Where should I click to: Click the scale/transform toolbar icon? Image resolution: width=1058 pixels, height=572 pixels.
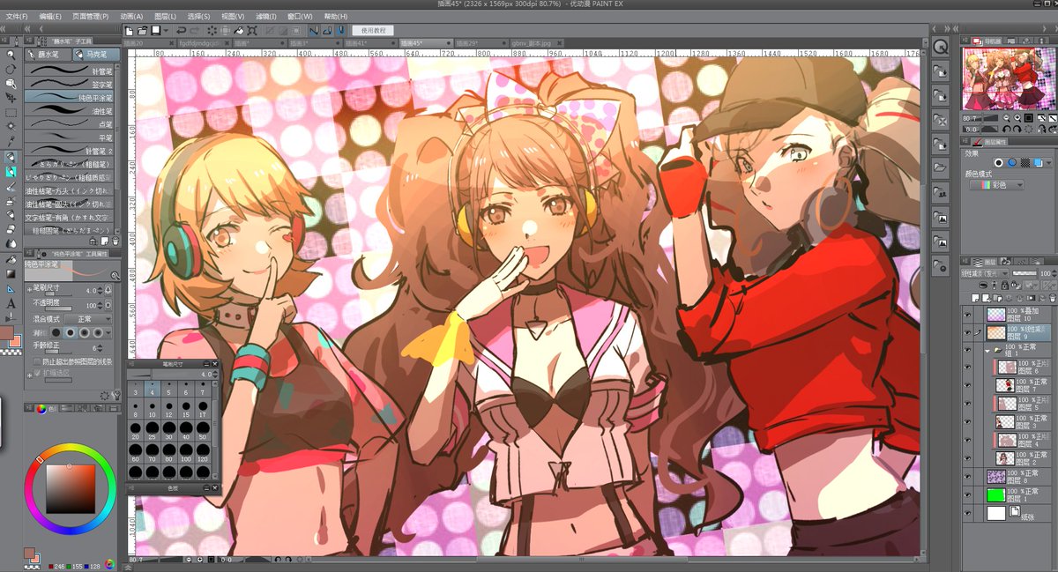click(252, 31)
